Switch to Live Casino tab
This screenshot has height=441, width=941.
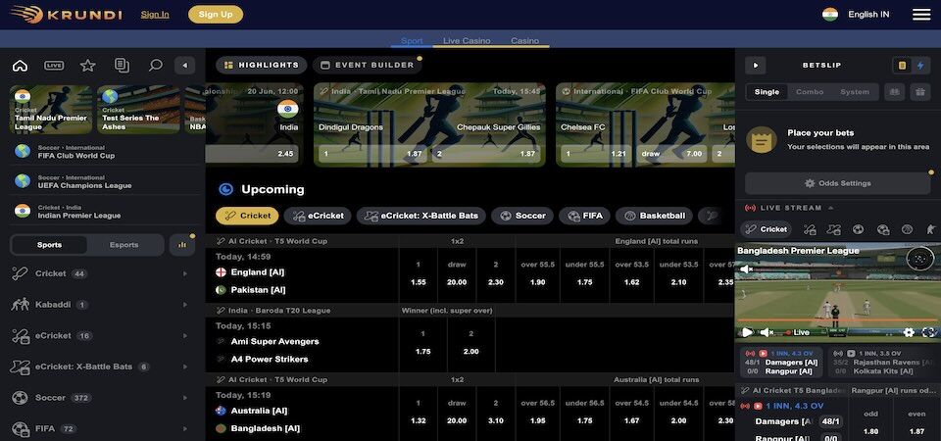coord(467,41)
